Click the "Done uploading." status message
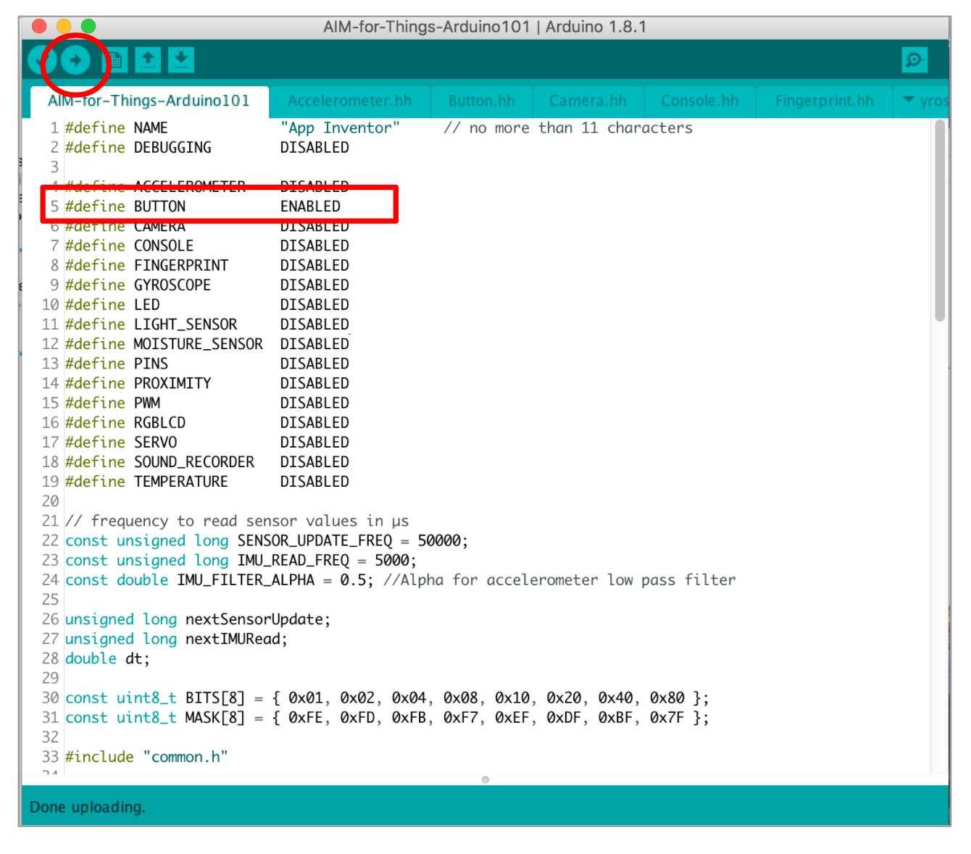 [87, 807]
